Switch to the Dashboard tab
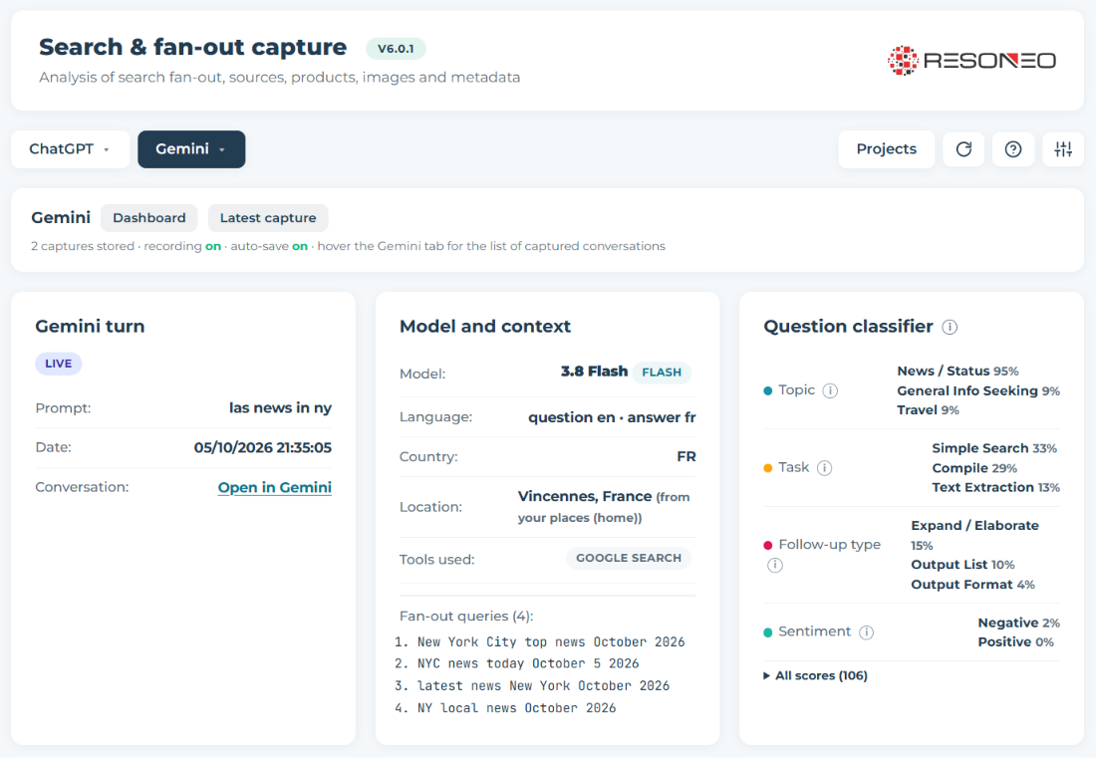Image resolution: width=1096 pixels, height=758 pixels. pyautogui.click(x=148, y=218)
